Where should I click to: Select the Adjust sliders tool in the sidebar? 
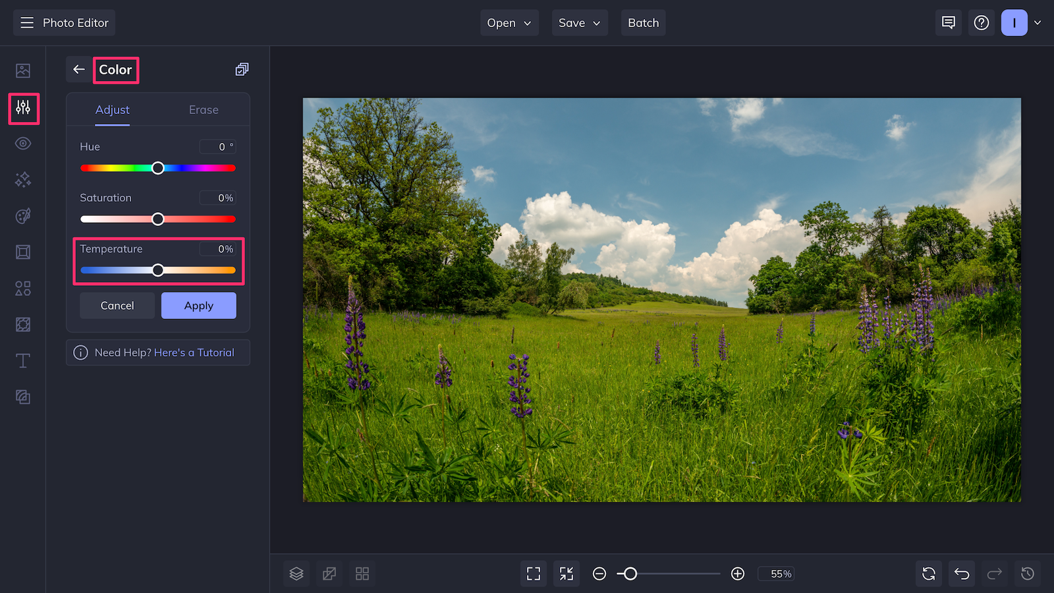click(x=23, y=109)
